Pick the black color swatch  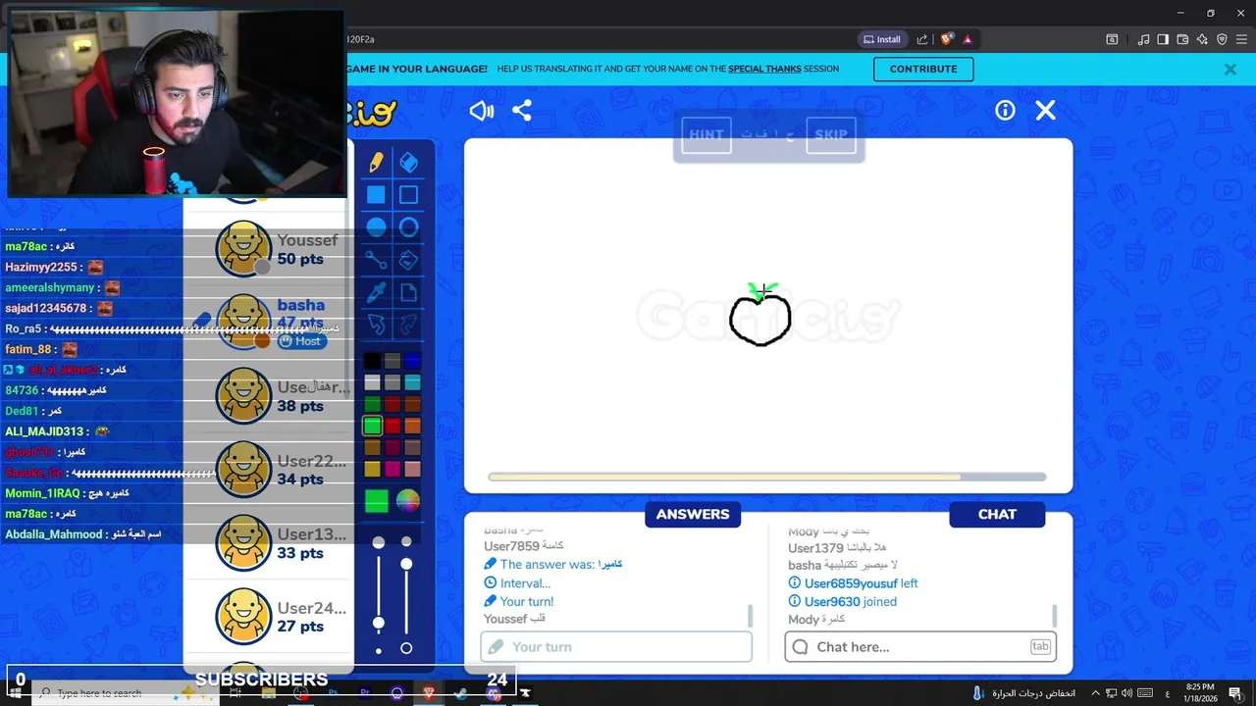pyautogui.click(x=372, y=361)
